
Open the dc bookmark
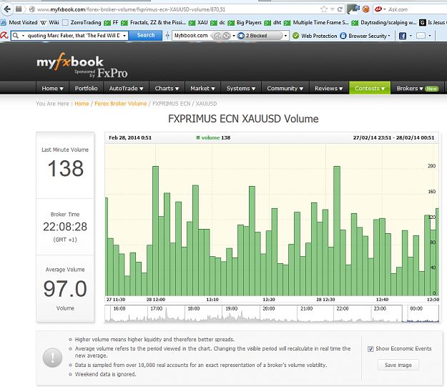[x=218, y=22]
